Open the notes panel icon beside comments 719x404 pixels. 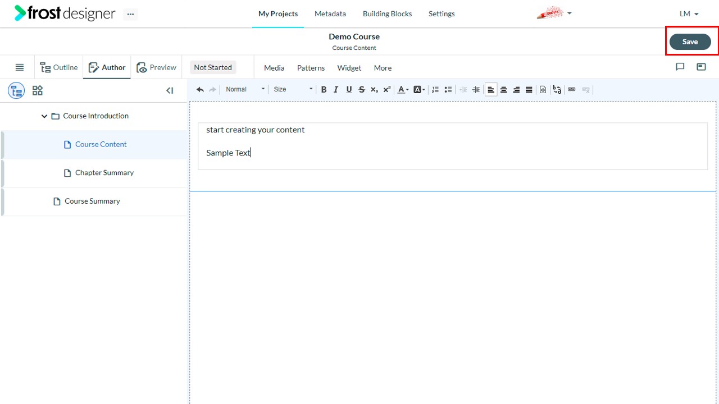pos(701,67)
